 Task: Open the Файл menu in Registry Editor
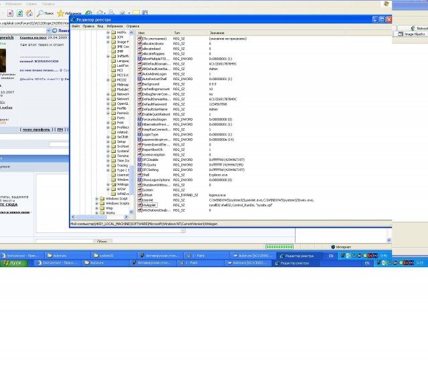click(x=76, y=26)
